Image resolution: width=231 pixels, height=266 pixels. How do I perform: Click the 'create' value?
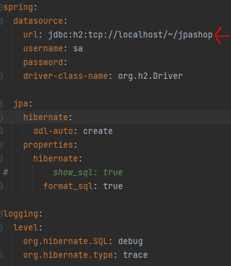click(98, 131)
